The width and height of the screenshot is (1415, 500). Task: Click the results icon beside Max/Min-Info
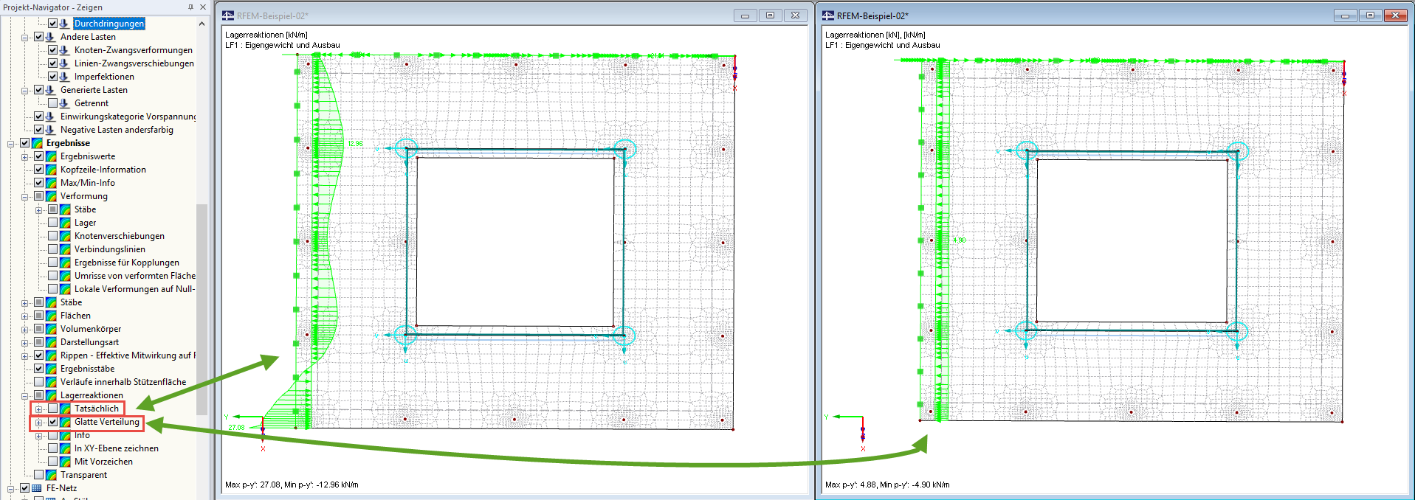[51, 183]
